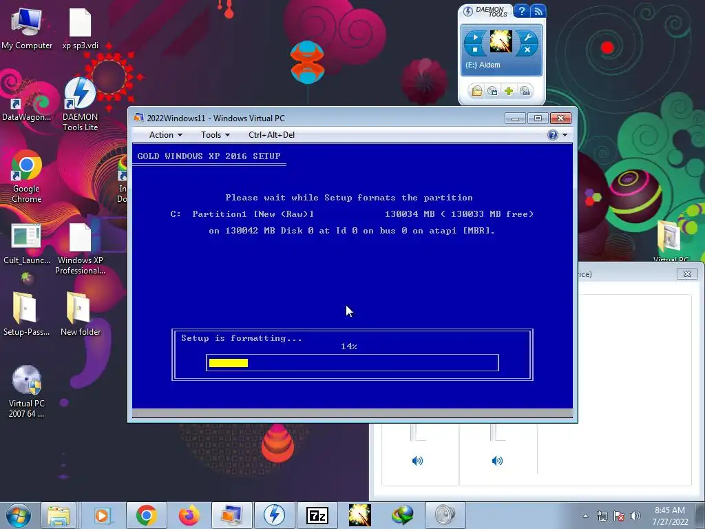Select Setup-Pass... folder on desktop
The image size is (705, 529).
click(x=26, y=314)
